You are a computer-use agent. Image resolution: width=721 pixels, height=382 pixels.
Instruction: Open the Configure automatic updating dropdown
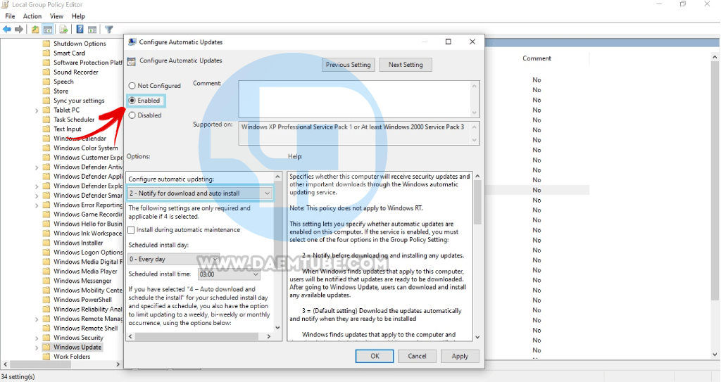[x=199, y=193]
